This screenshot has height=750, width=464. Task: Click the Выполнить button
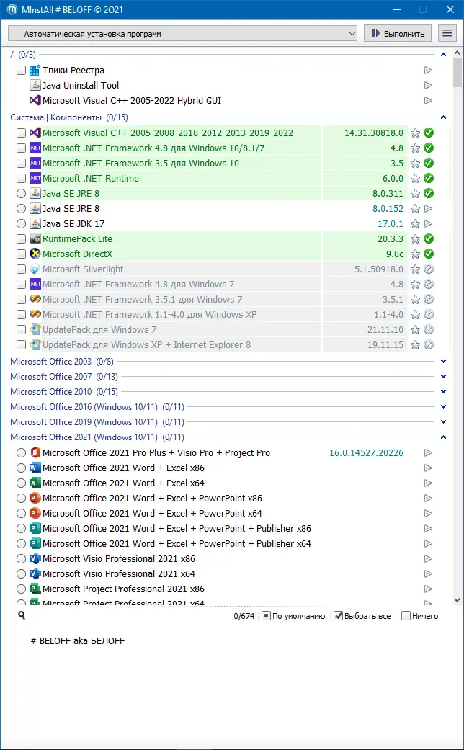coord(398,33)
